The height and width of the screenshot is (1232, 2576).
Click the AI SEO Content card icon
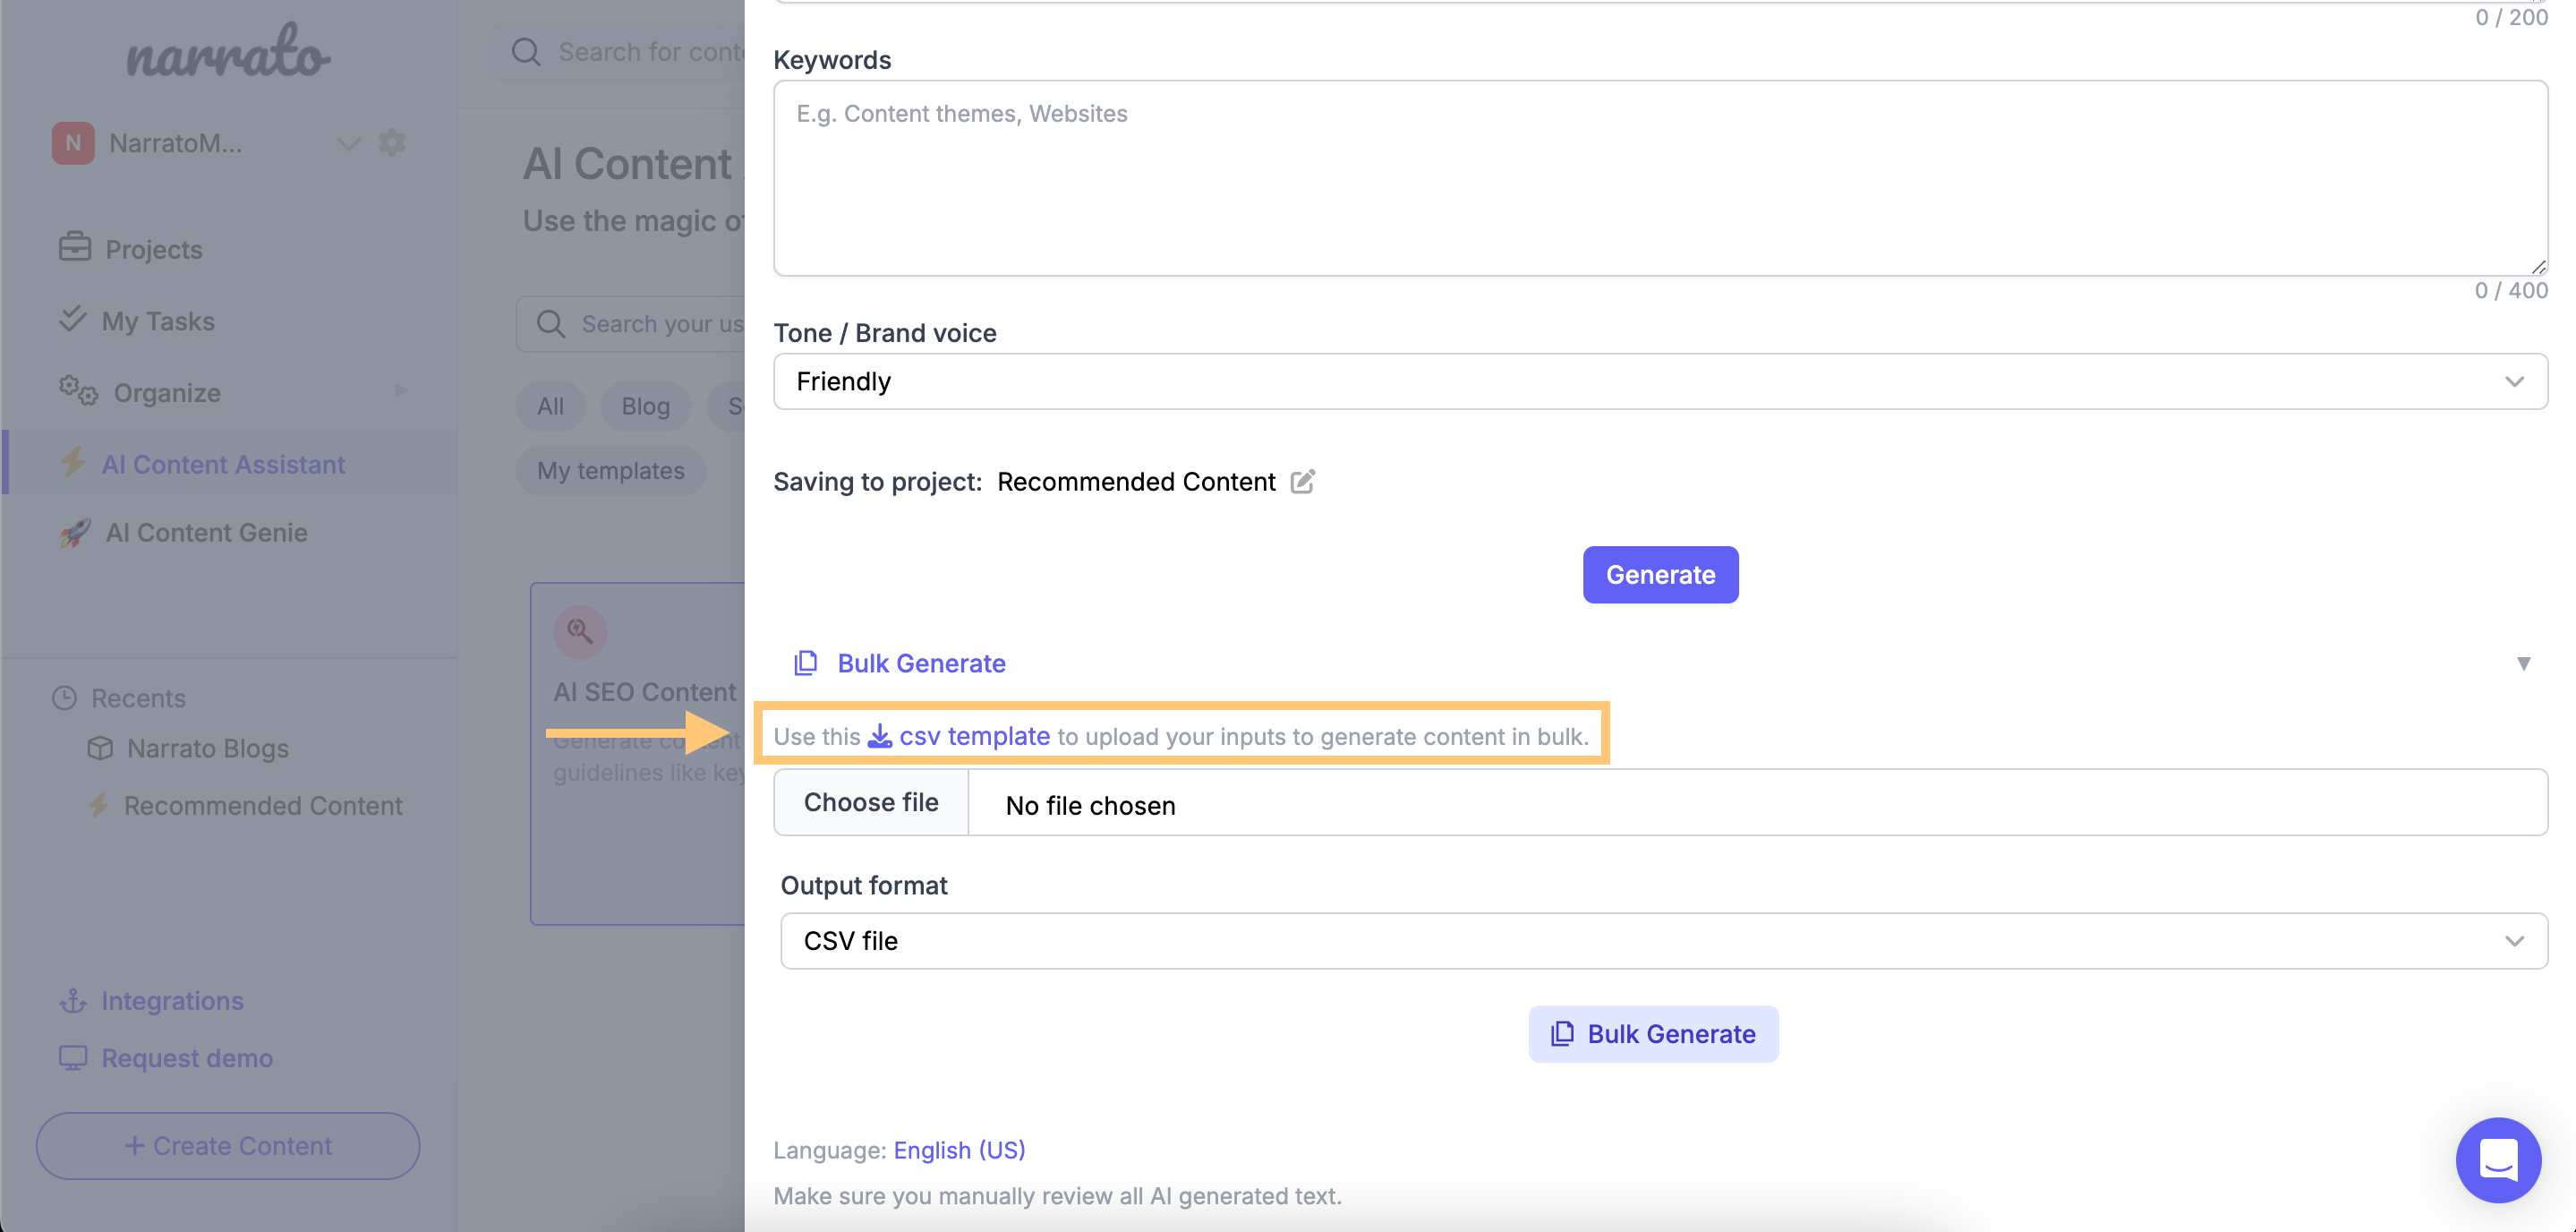(580, 631)
